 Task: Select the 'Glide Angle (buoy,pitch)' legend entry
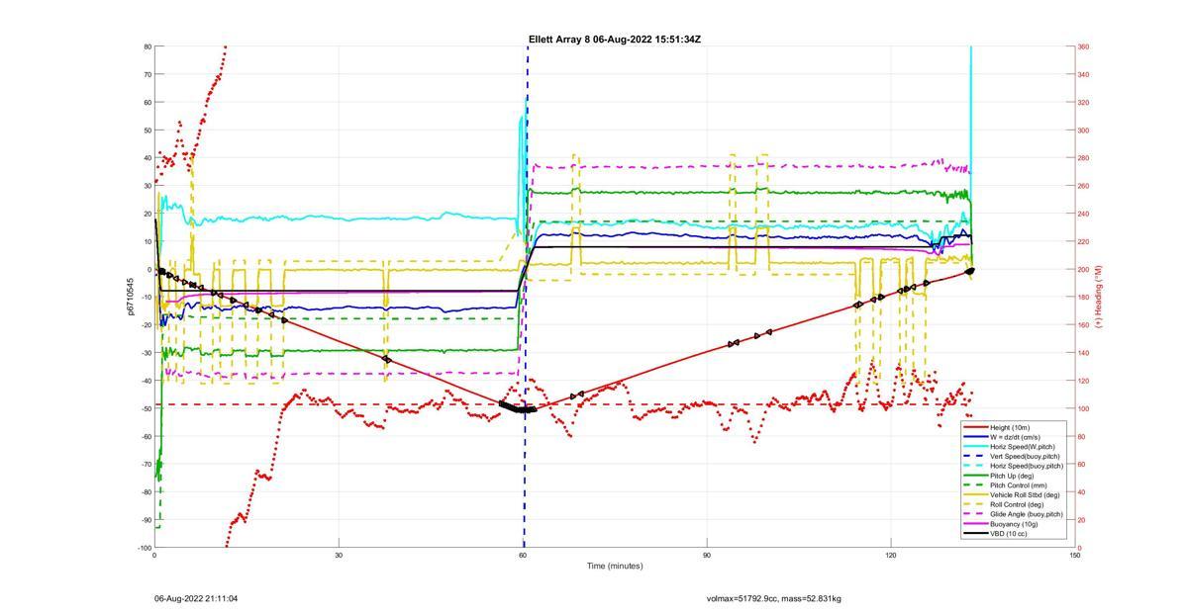(x=1027, y=514)
